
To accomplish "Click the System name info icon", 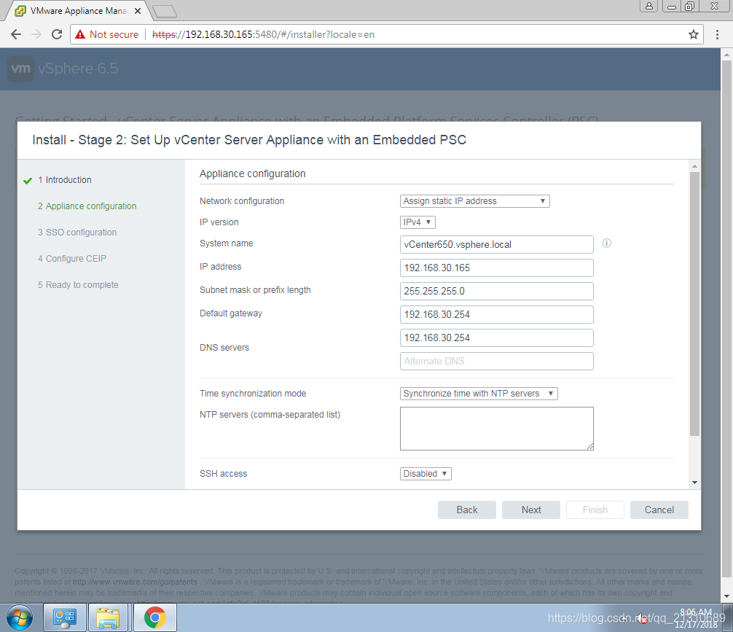I will tap(607, 243).
